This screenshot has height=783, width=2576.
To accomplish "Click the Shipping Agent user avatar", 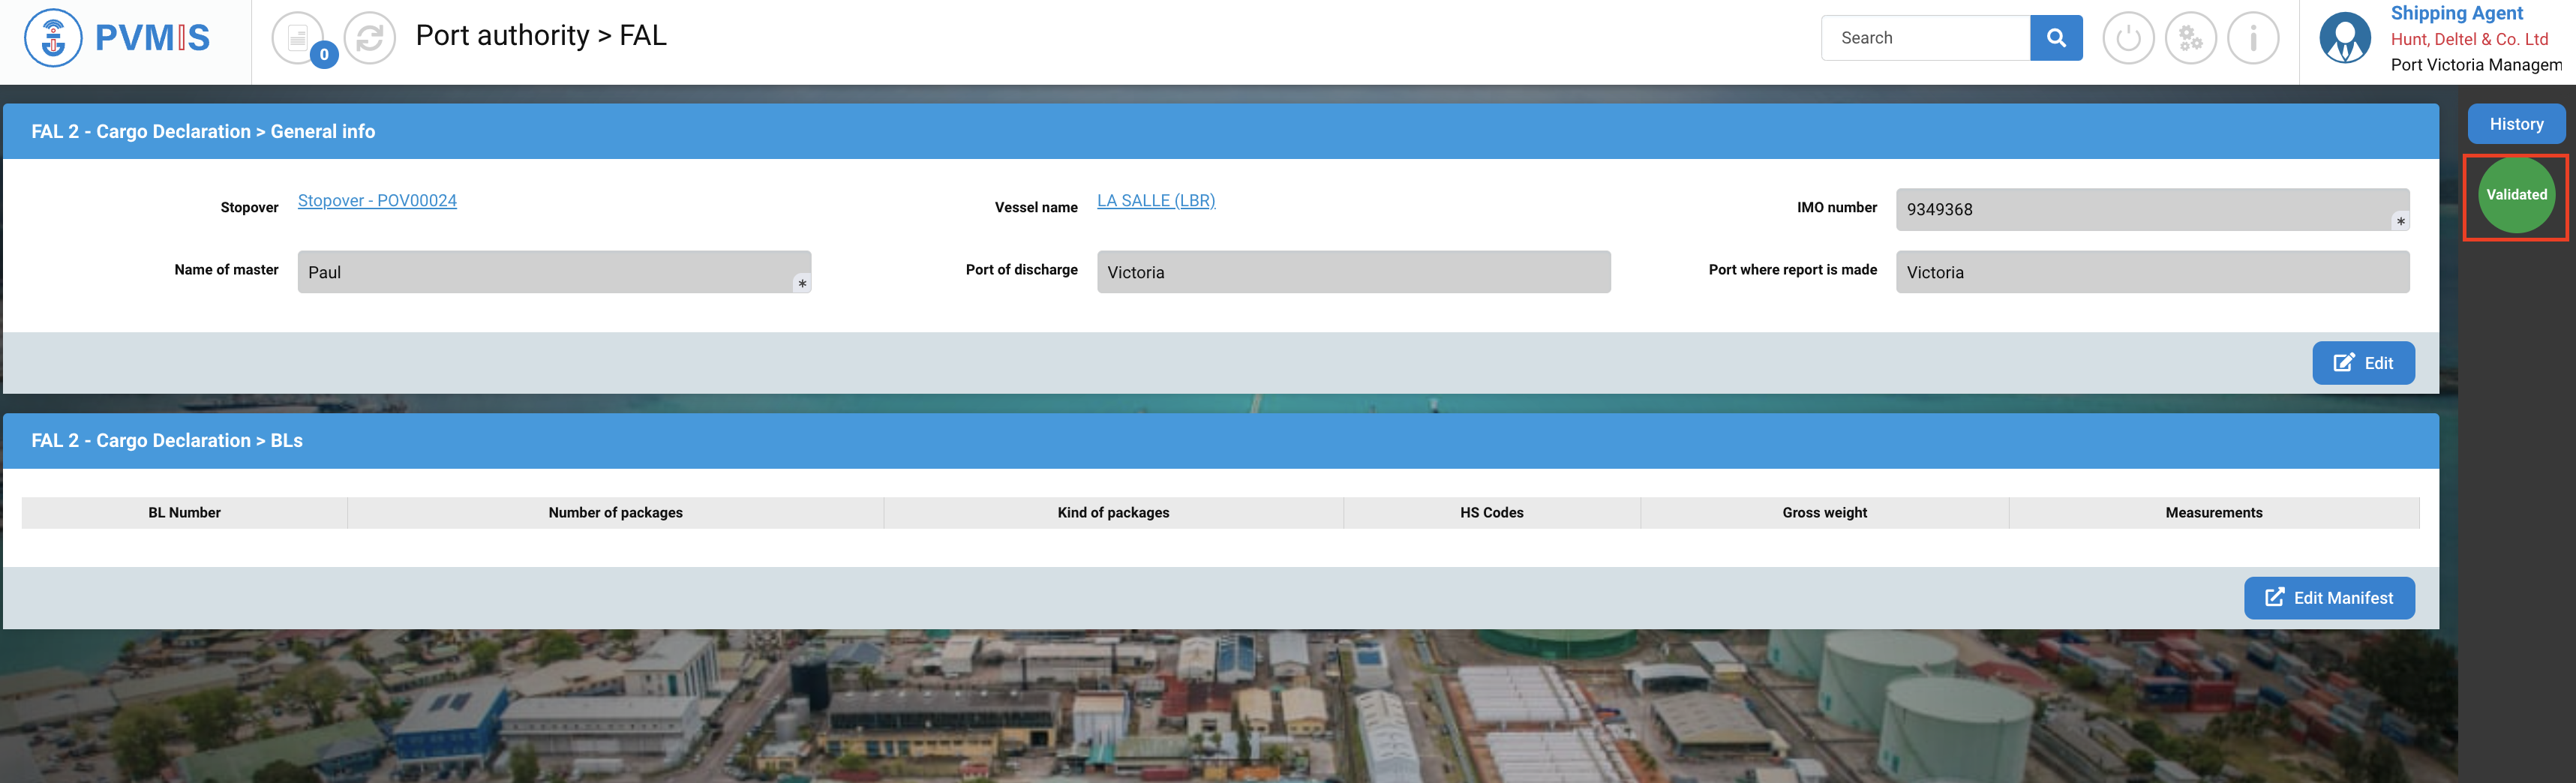I will pyautogui.click(x=2344, y=38).
